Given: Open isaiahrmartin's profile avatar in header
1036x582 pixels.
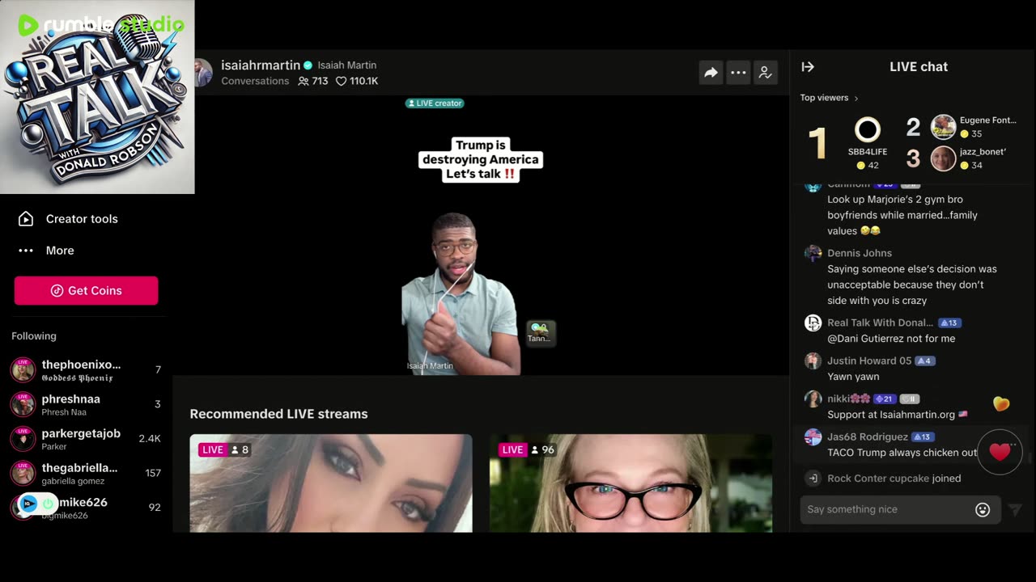Looking at the screenshot, I should 203,73.
